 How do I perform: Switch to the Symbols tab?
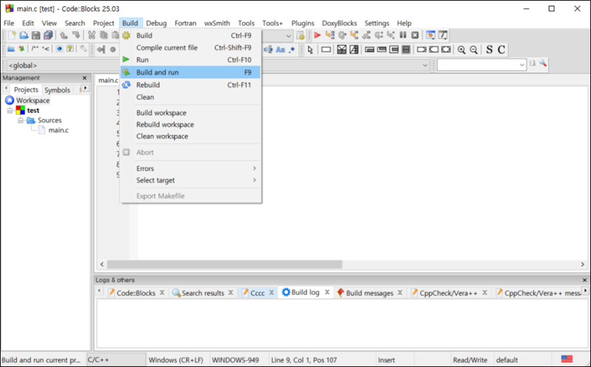tap(57, 90)
